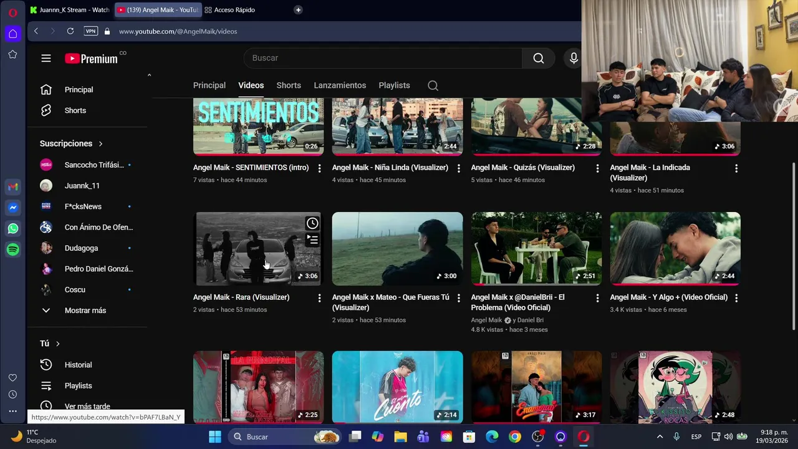Click the padlock site info icon
This screenshot has height=449, width=798.
coord(107,31)
